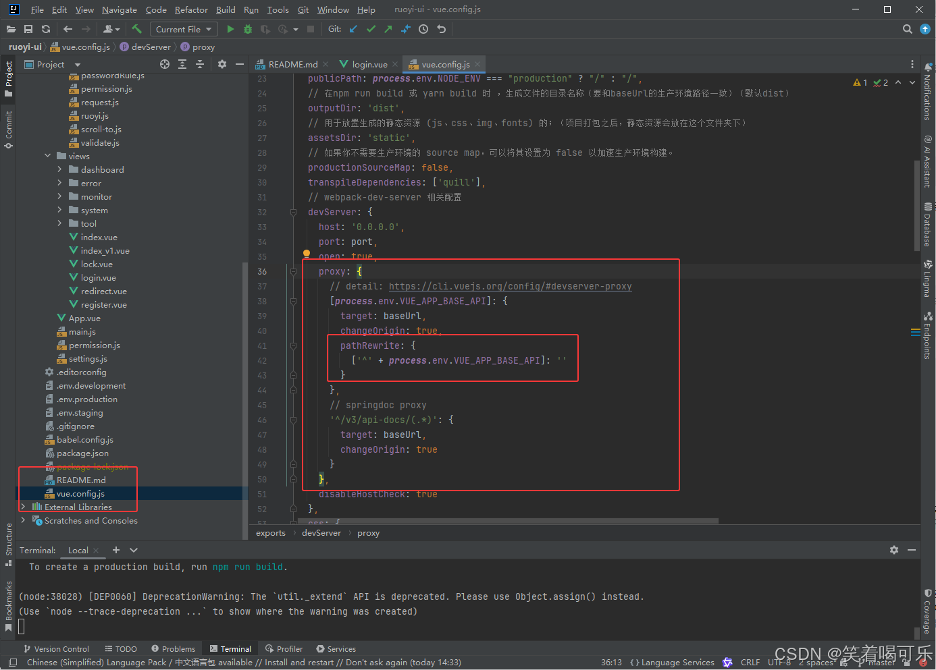Click the green Run button in toolbar
Viewport: 936px width, 670px height.
click(230, 29)
